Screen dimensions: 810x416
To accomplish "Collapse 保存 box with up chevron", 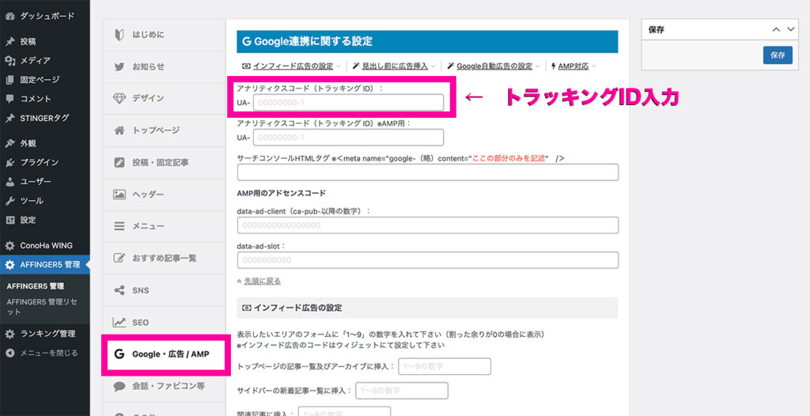I will [x=776, y=29].
